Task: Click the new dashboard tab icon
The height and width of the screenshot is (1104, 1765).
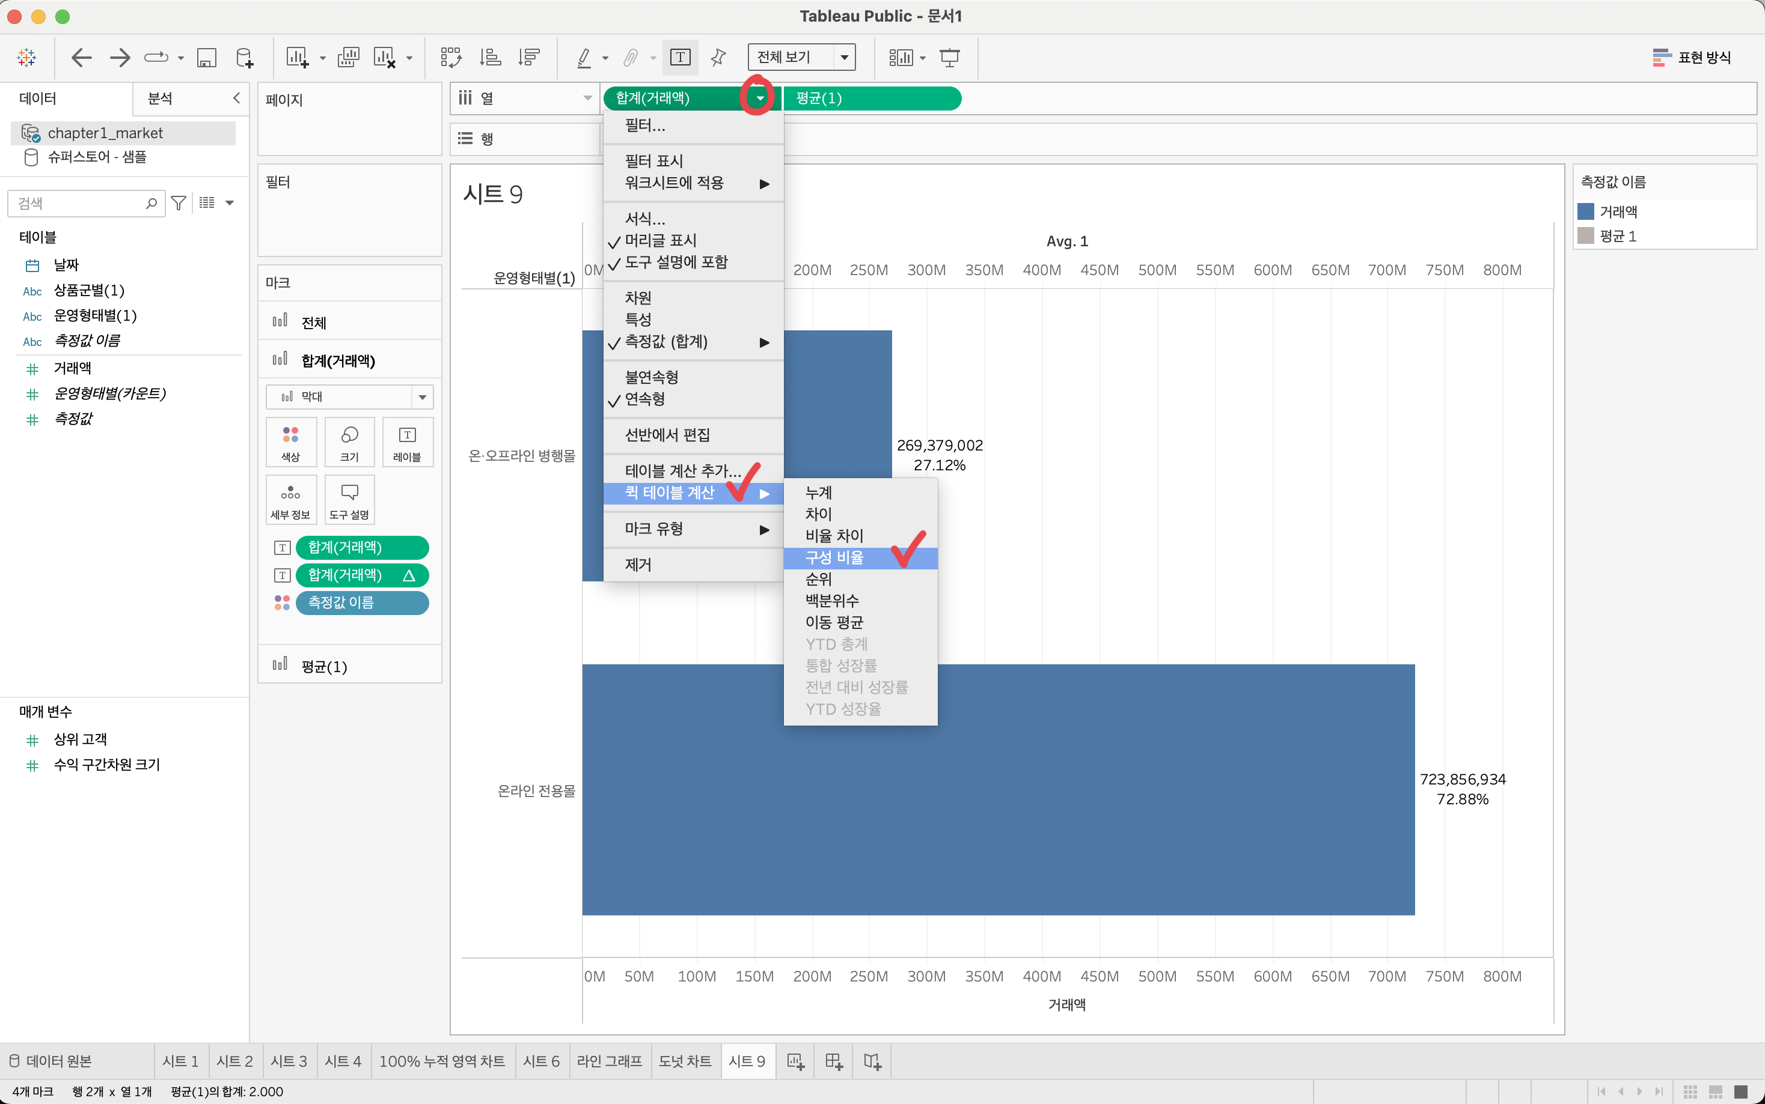Action: [834, 1061]
